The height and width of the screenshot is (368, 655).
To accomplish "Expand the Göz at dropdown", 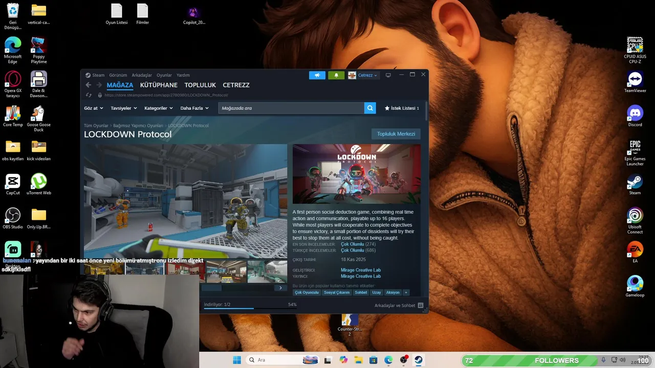I will point(94,108).
